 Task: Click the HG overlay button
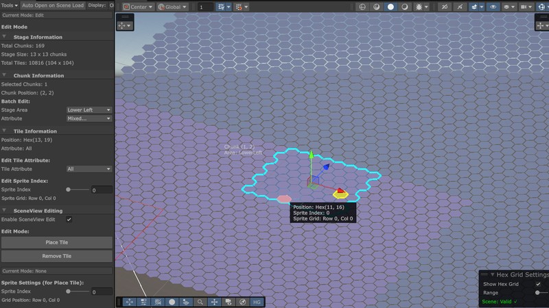257,302
